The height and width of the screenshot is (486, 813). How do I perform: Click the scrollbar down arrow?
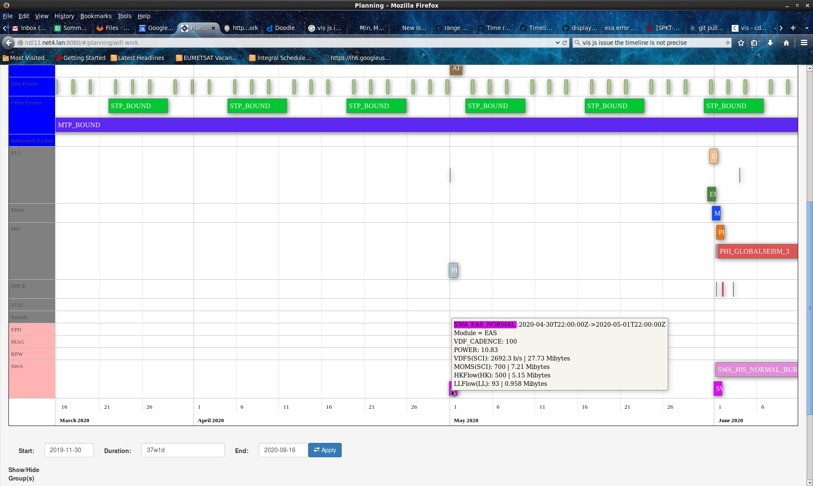[810, 483]
